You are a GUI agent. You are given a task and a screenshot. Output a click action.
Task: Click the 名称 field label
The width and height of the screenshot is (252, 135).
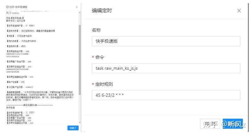96,30
